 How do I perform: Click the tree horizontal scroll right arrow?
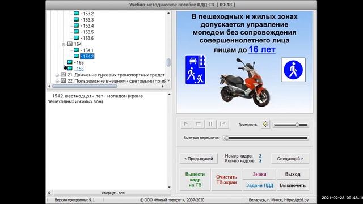tap(163, 86)
